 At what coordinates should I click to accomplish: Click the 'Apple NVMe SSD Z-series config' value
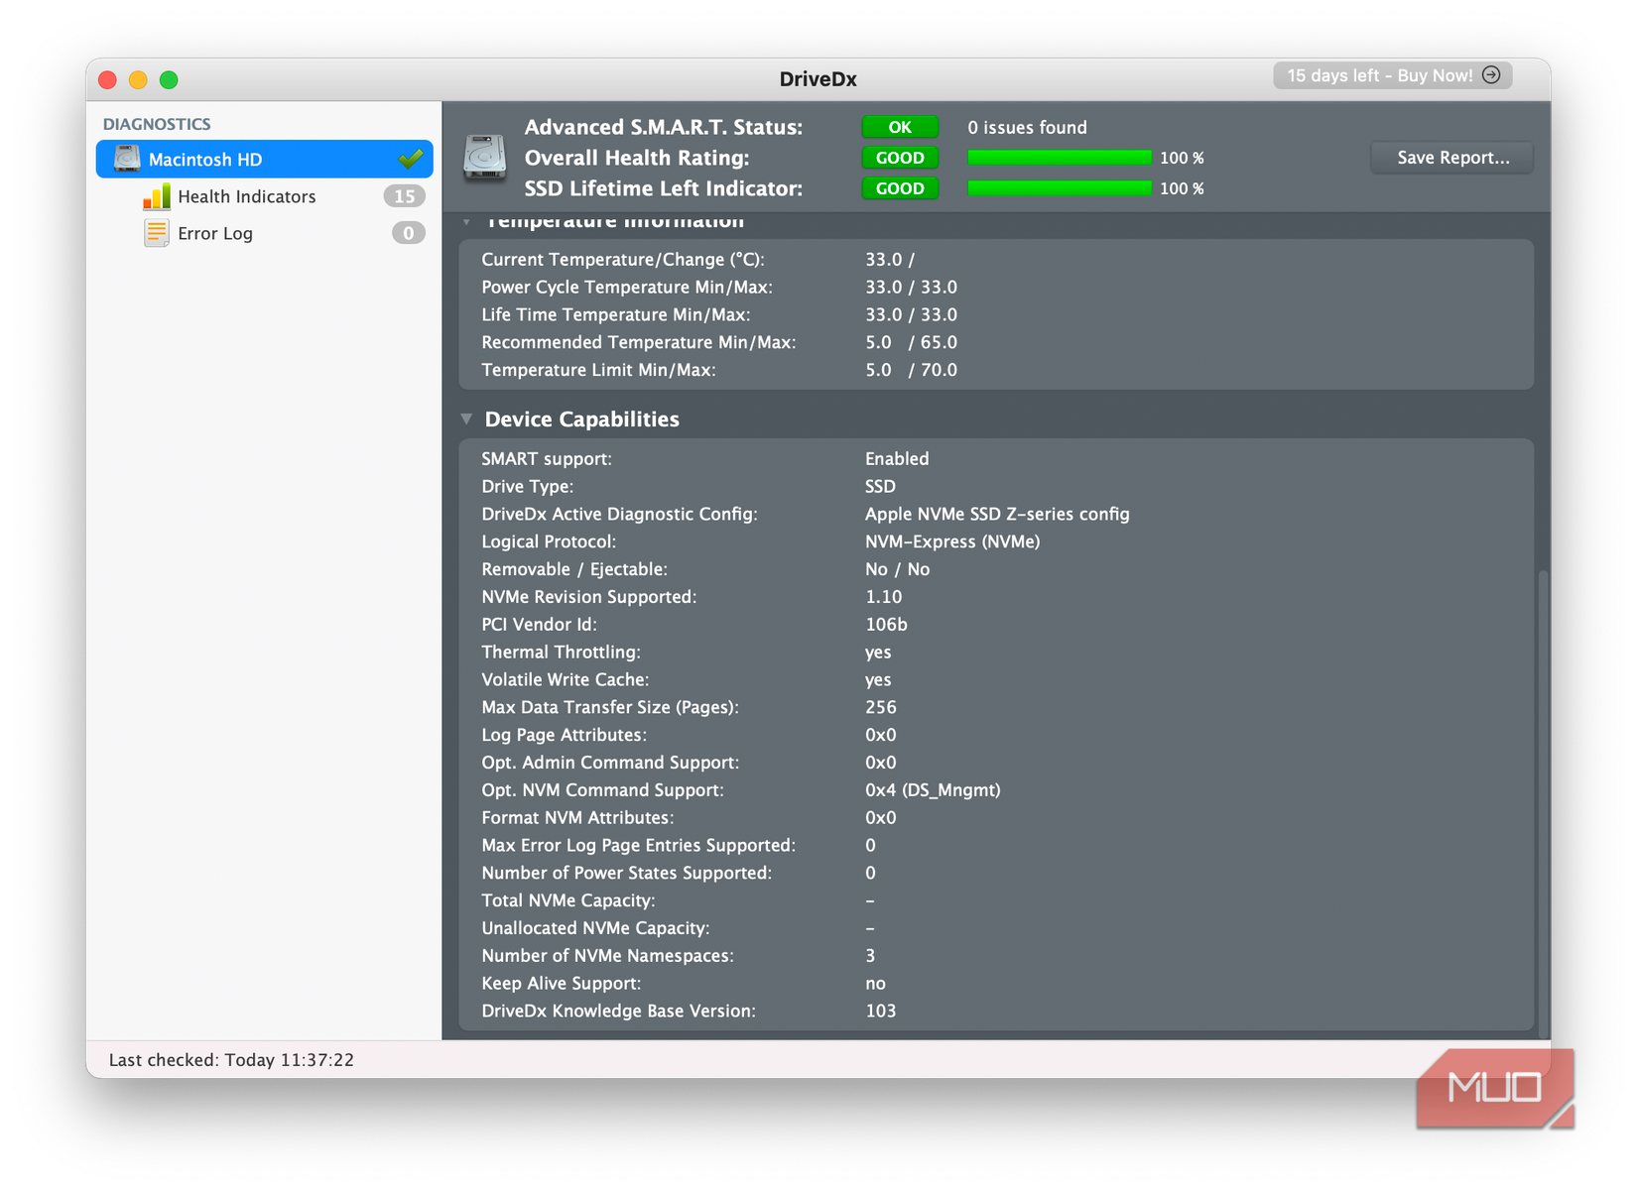click(x=997, y=514)
